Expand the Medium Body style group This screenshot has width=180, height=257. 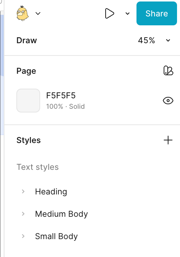(x=23, y=214)
